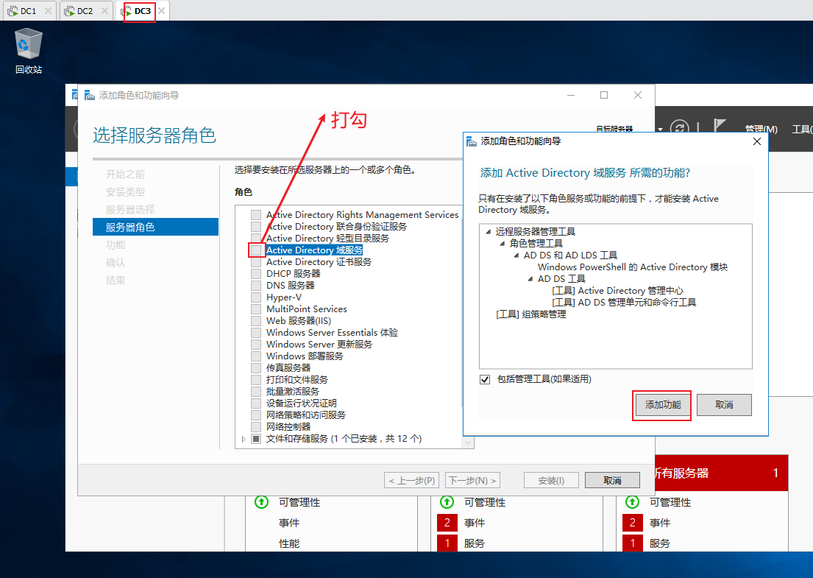This screenshot has width=813, height=578.
Task: Select Windows Server Essentials 体验 row
Action: pyautogui.click(x=332, y=333)
